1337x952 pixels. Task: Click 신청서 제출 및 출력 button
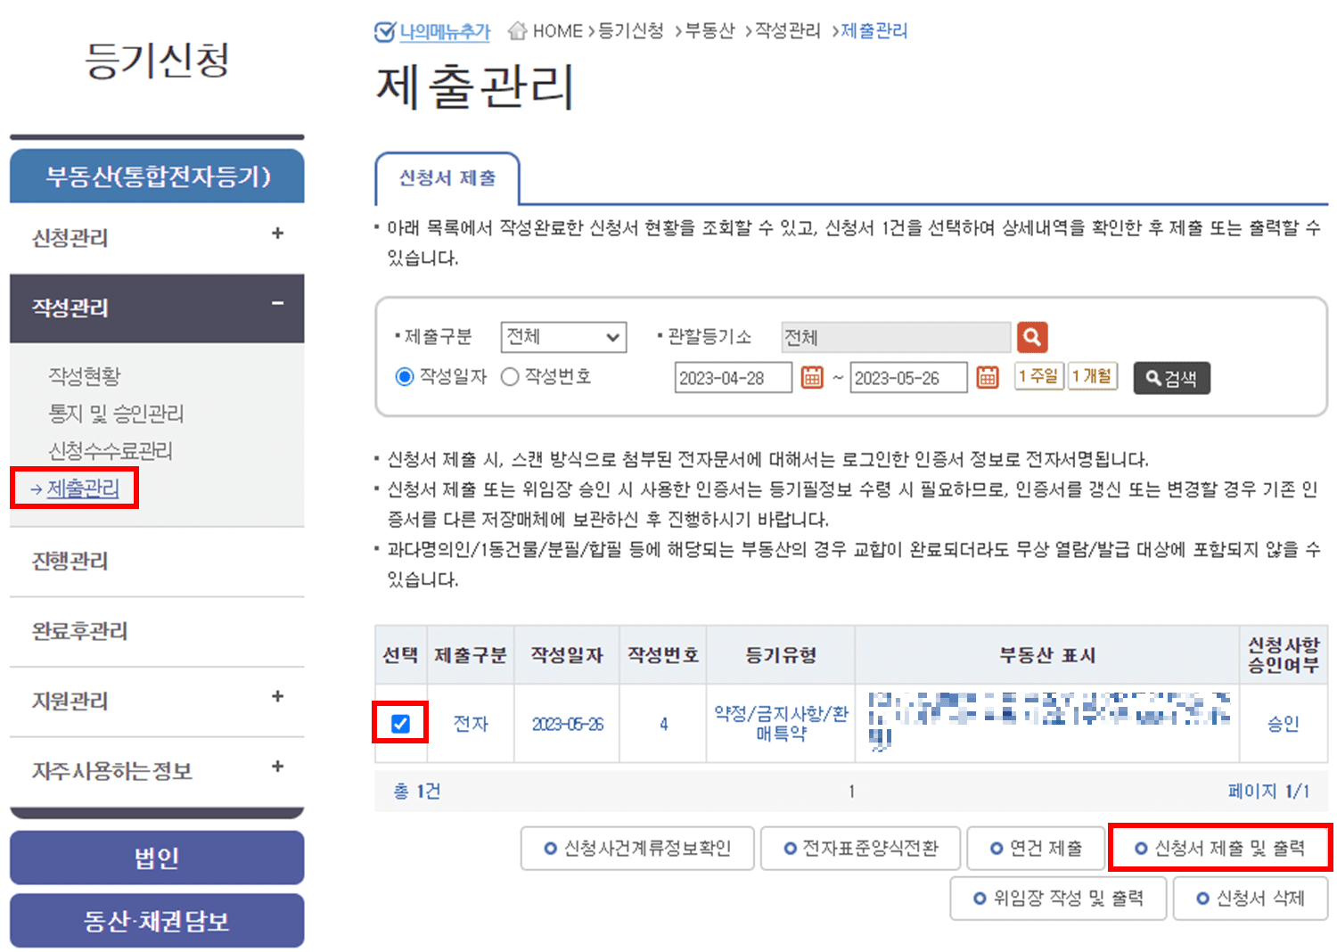coord(1220,849)
